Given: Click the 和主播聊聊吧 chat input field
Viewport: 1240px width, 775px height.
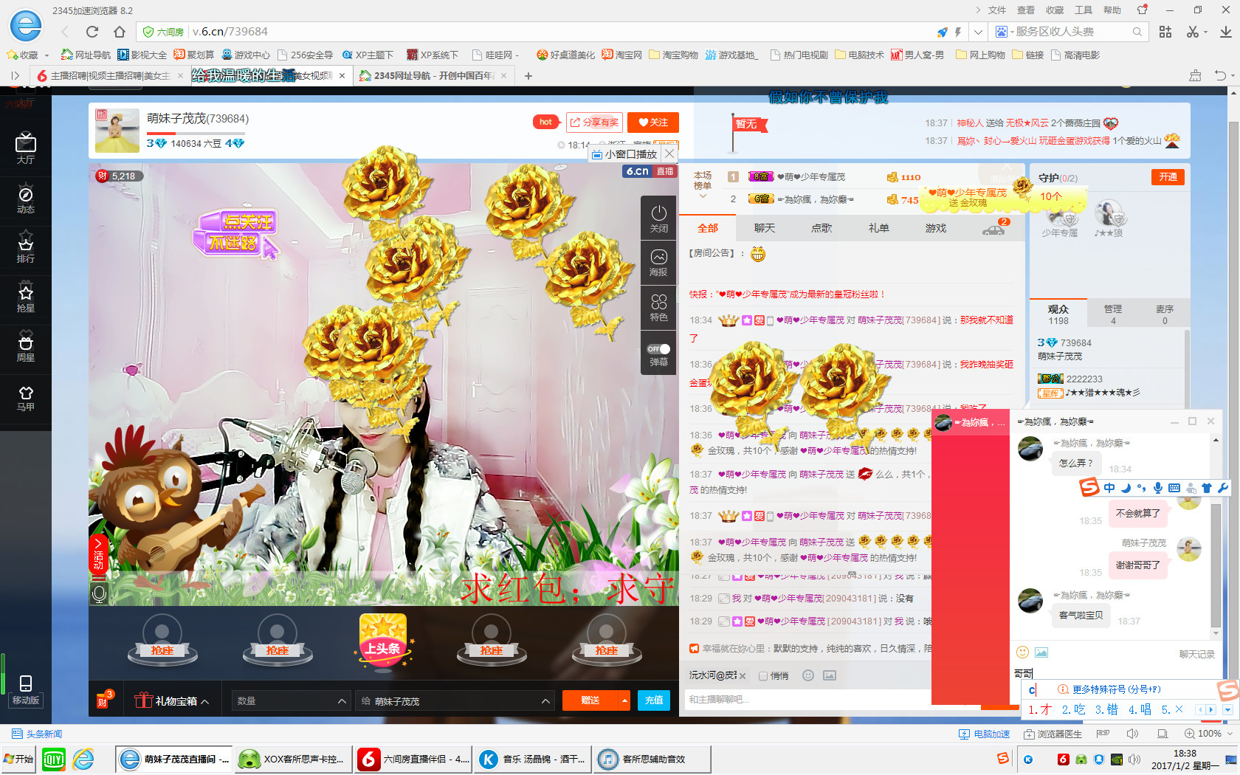Looking at the screenshot, I should [x=808, y=699].
